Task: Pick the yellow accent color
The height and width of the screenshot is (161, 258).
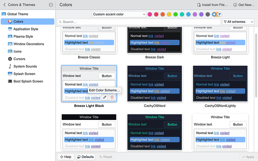Action: [x=169, y=14]
